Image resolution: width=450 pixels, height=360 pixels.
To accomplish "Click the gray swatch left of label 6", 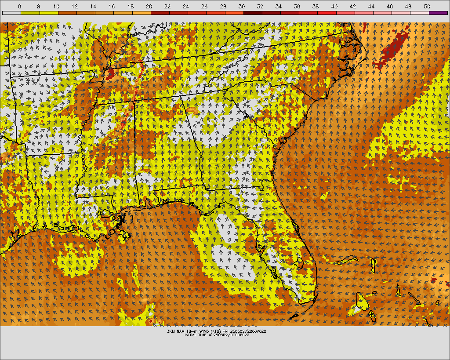I will tap(12, 13).
